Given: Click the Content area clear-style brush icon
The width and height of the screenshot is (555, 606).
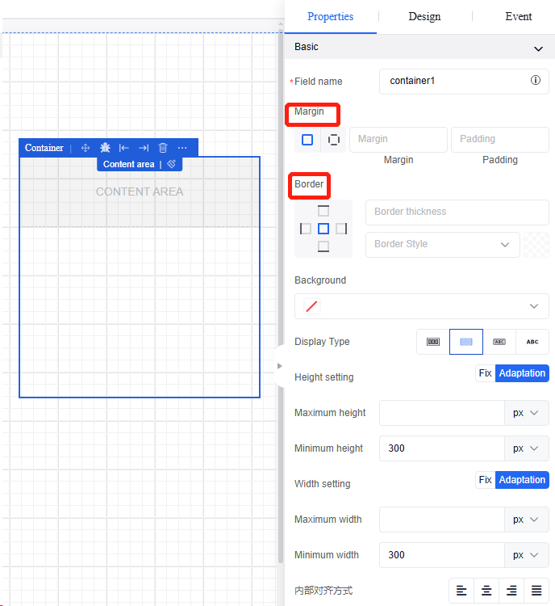Looking at the screenshot, I should click(172, 164).
